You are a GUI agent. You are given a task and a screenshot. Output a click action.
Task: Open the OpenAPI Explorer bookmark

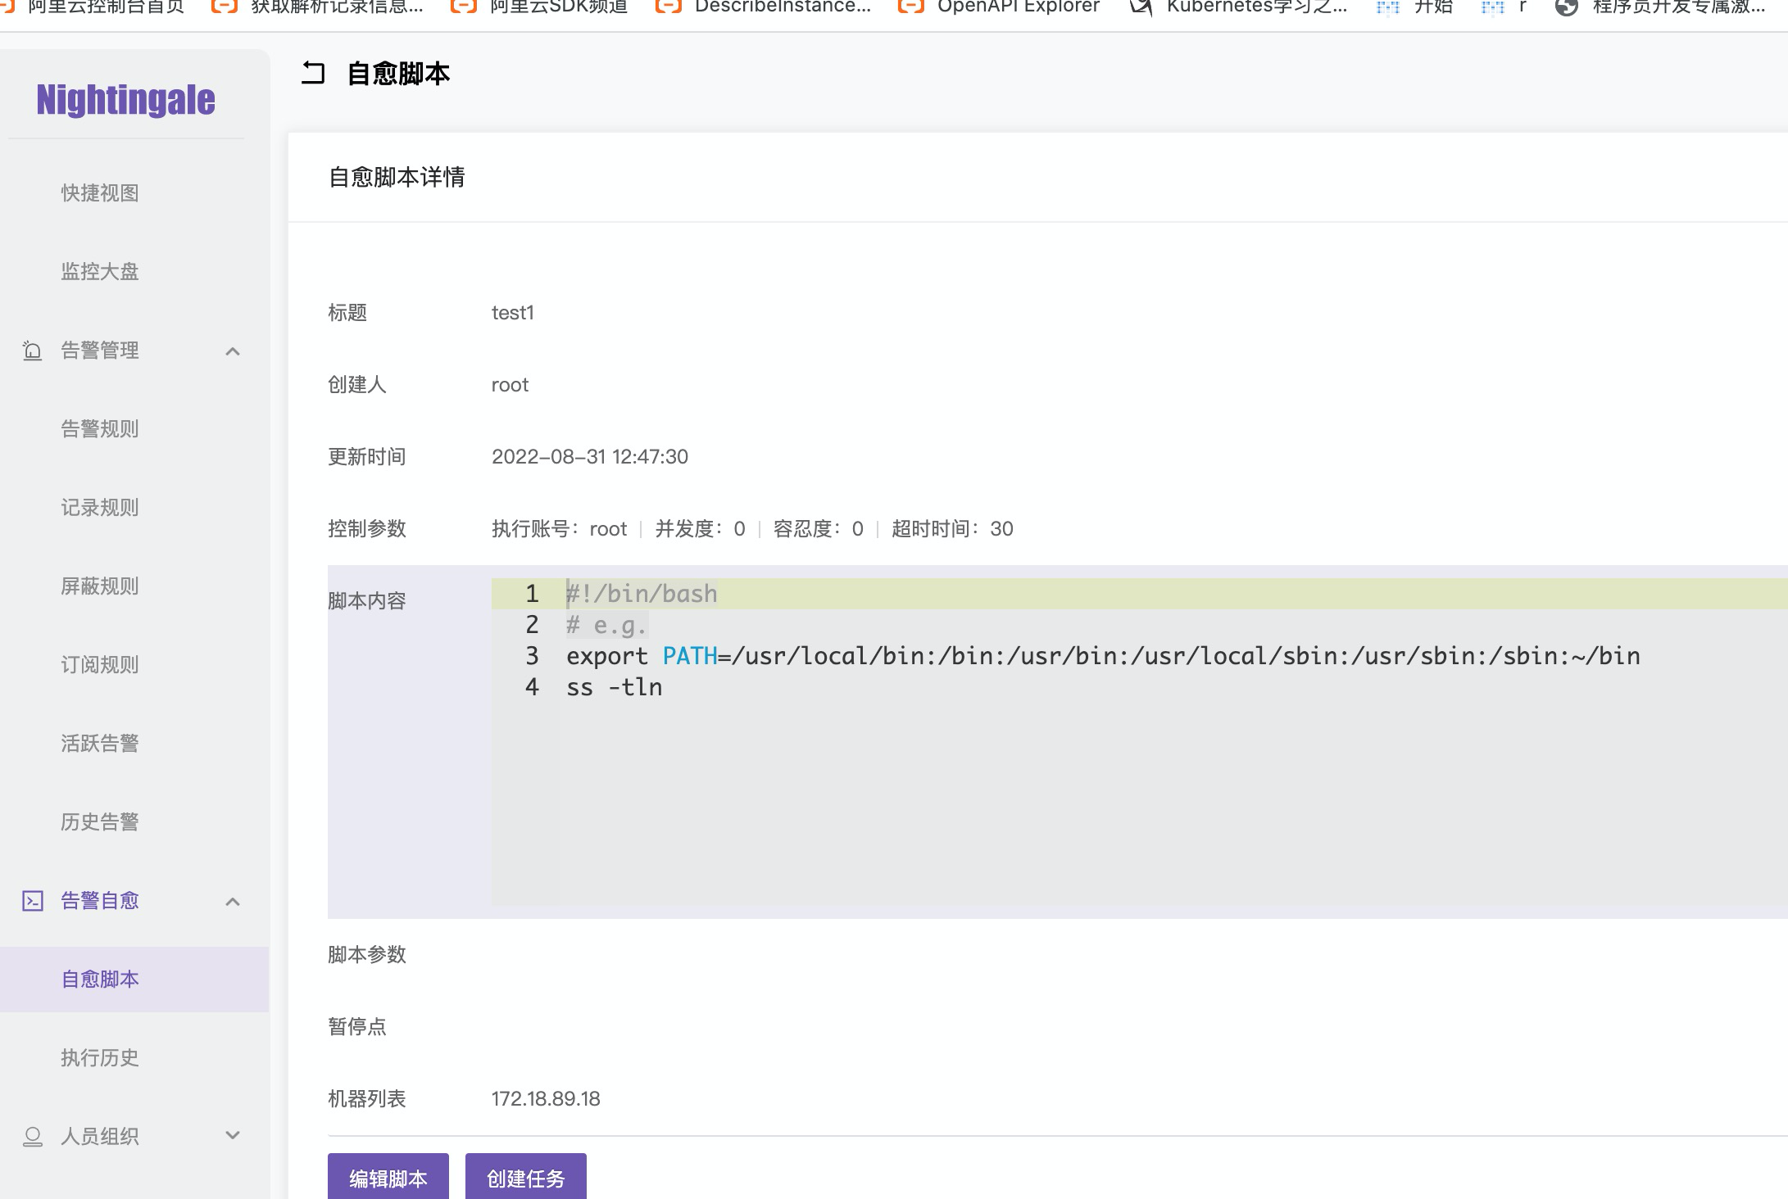click(x=1019, y=8)
